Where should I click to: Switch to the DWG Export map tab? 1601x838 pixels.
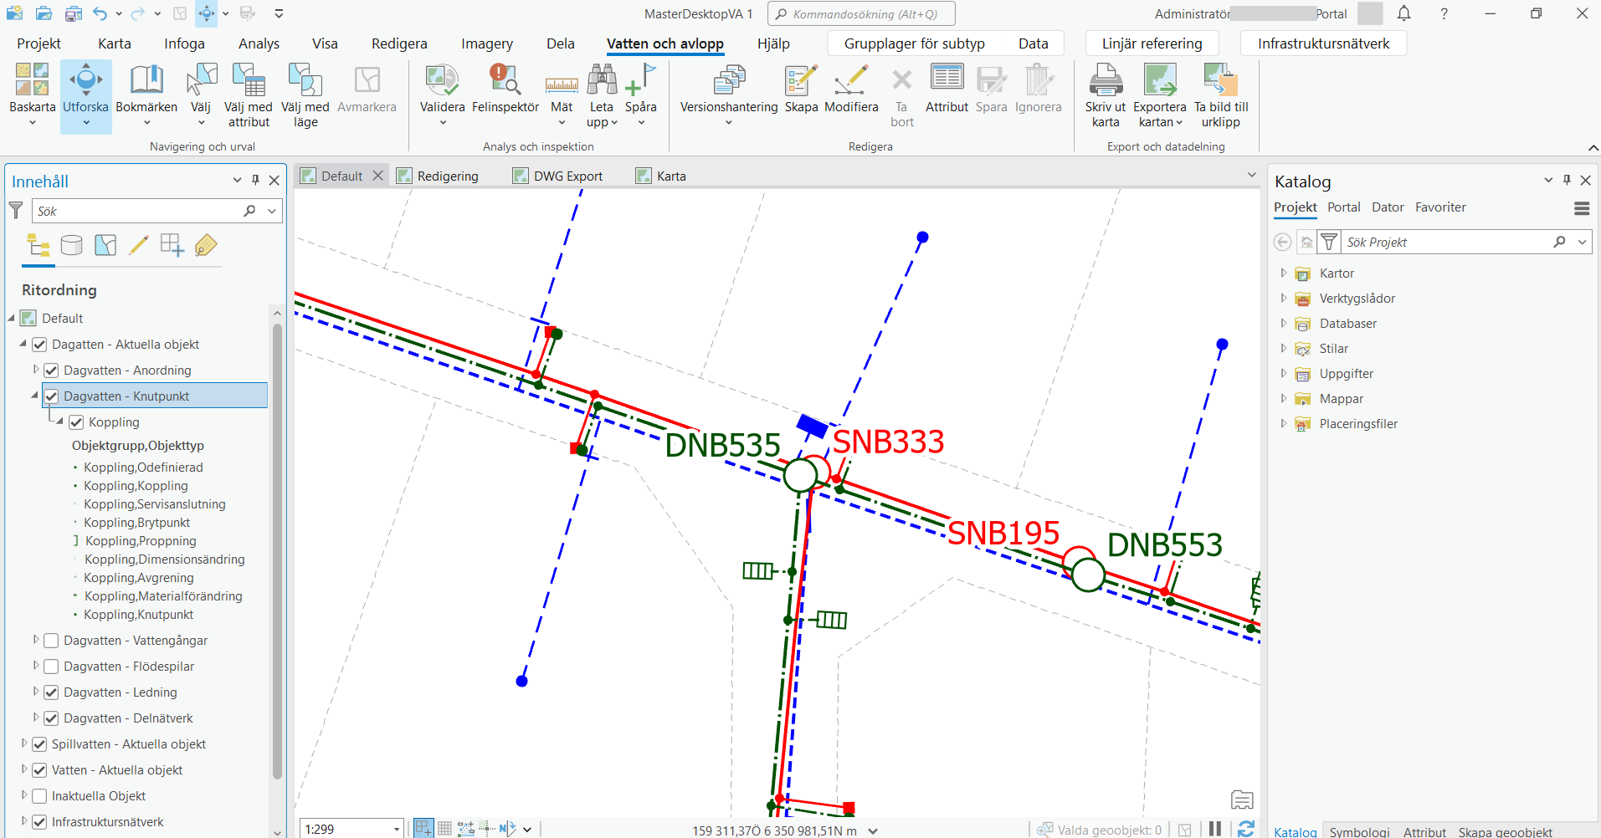[567, 176]
